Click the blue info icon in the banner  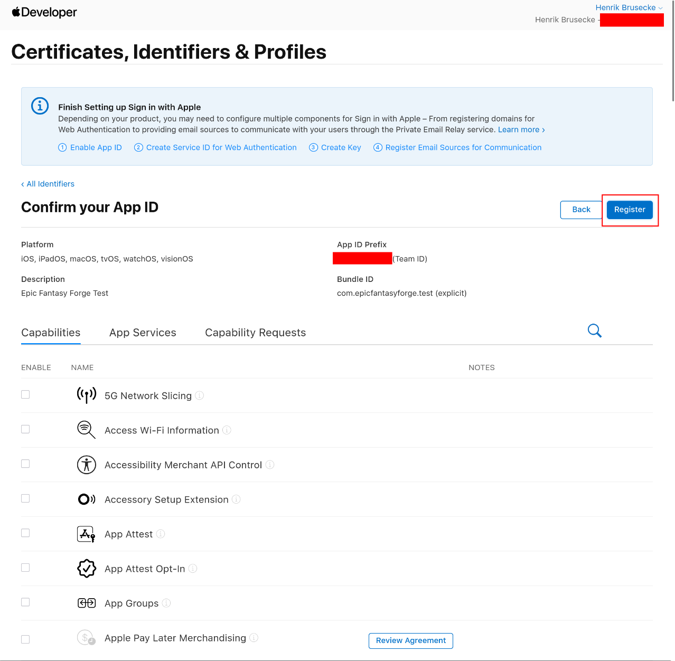coord(40,106)
